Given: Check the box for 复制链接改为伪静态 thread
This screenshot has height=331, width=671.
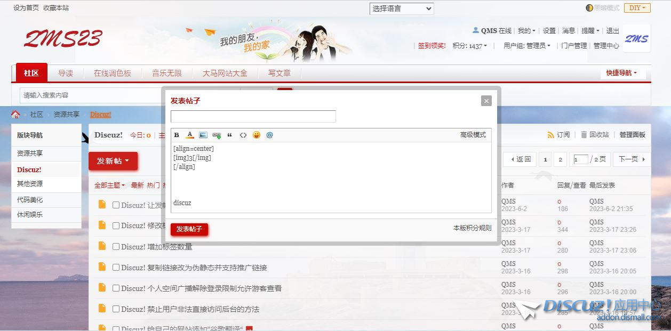Looking at the screenshot, I should (x=116, y=267).
